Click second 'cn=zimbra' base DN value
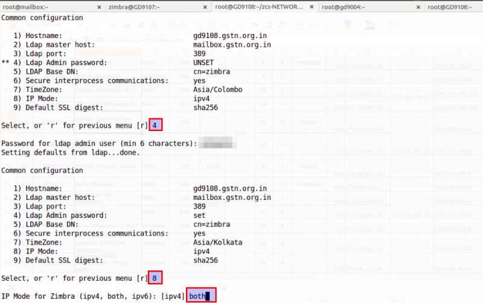This screenshot has height=303, width=483. [212, 225]
